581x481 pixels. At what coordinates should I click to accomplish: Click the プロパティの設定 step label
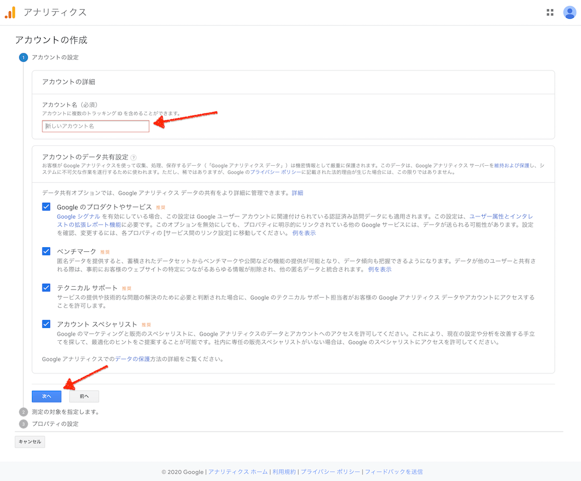55,424
